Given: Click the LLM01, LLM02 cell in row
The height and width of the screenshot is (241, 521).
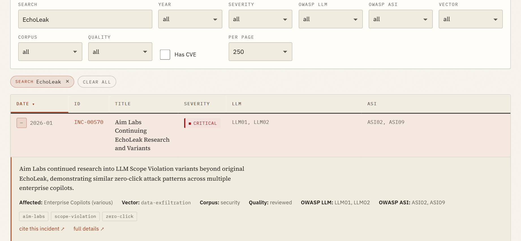Looking at the screenshot, I should click(x=250, y=122).
